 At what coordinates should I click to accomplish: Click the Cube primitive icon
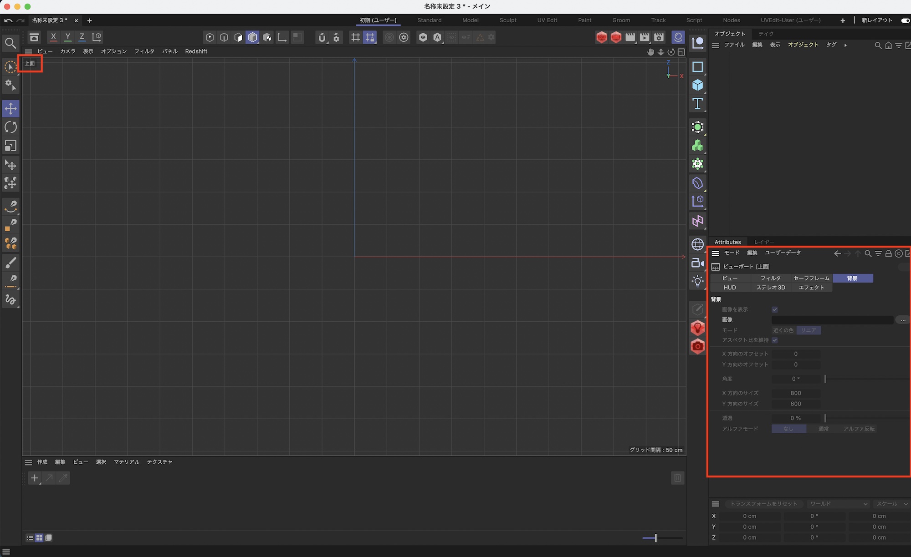tap(697, 85)
